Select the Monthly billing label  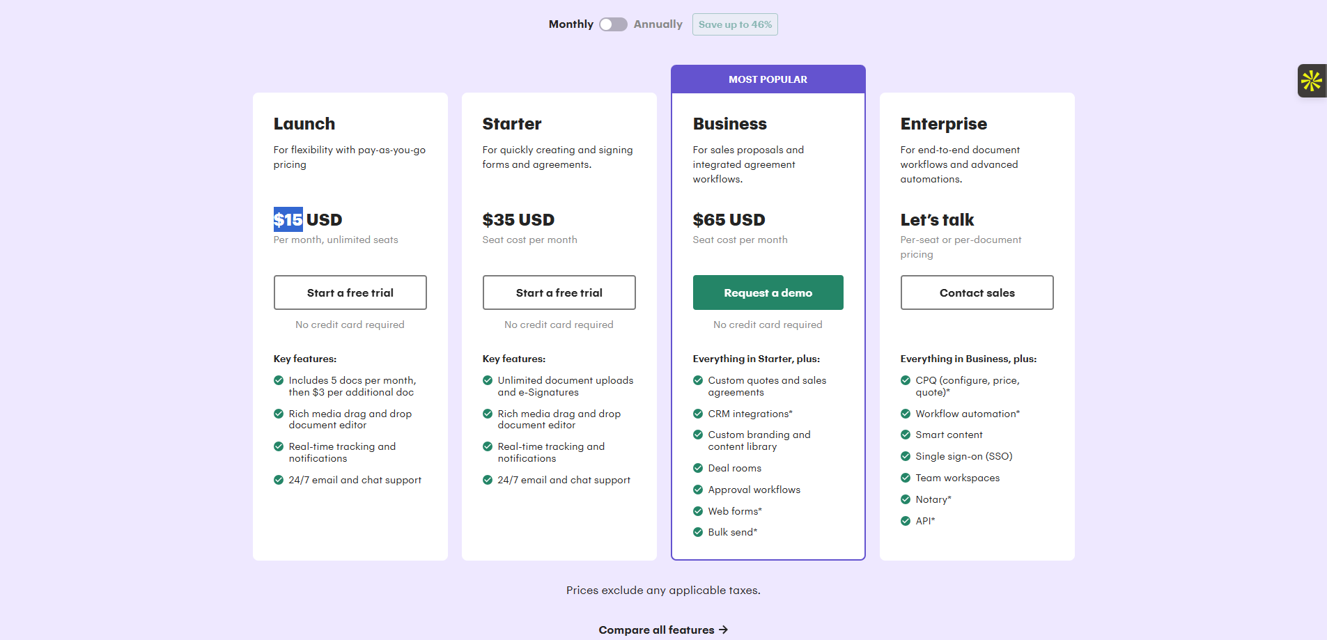(x=571, y=24)
